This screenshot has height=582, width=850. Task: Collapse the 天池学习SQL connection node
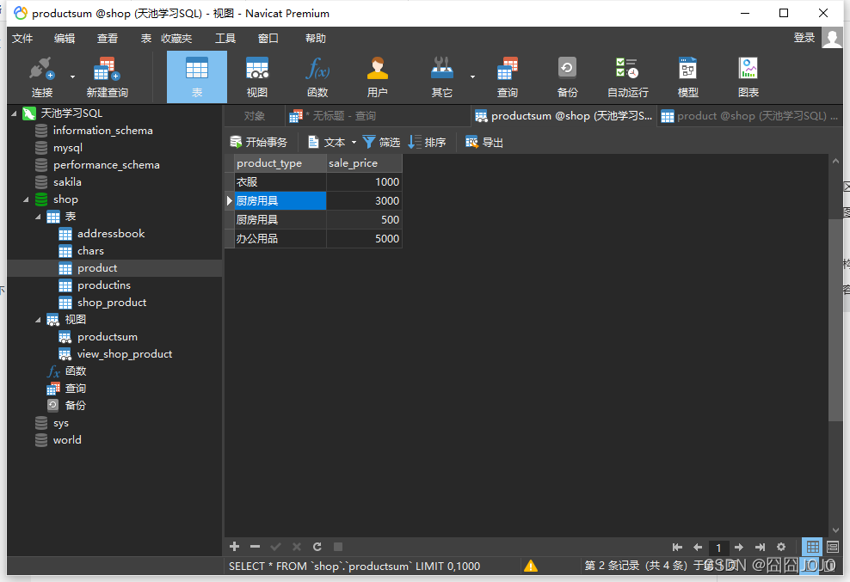pos(14,113)
